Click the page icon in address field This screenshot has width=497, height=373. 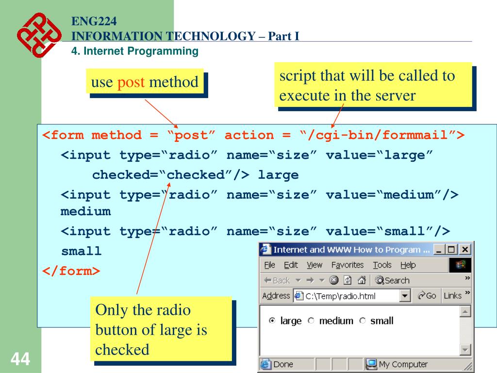click(299, 296)
